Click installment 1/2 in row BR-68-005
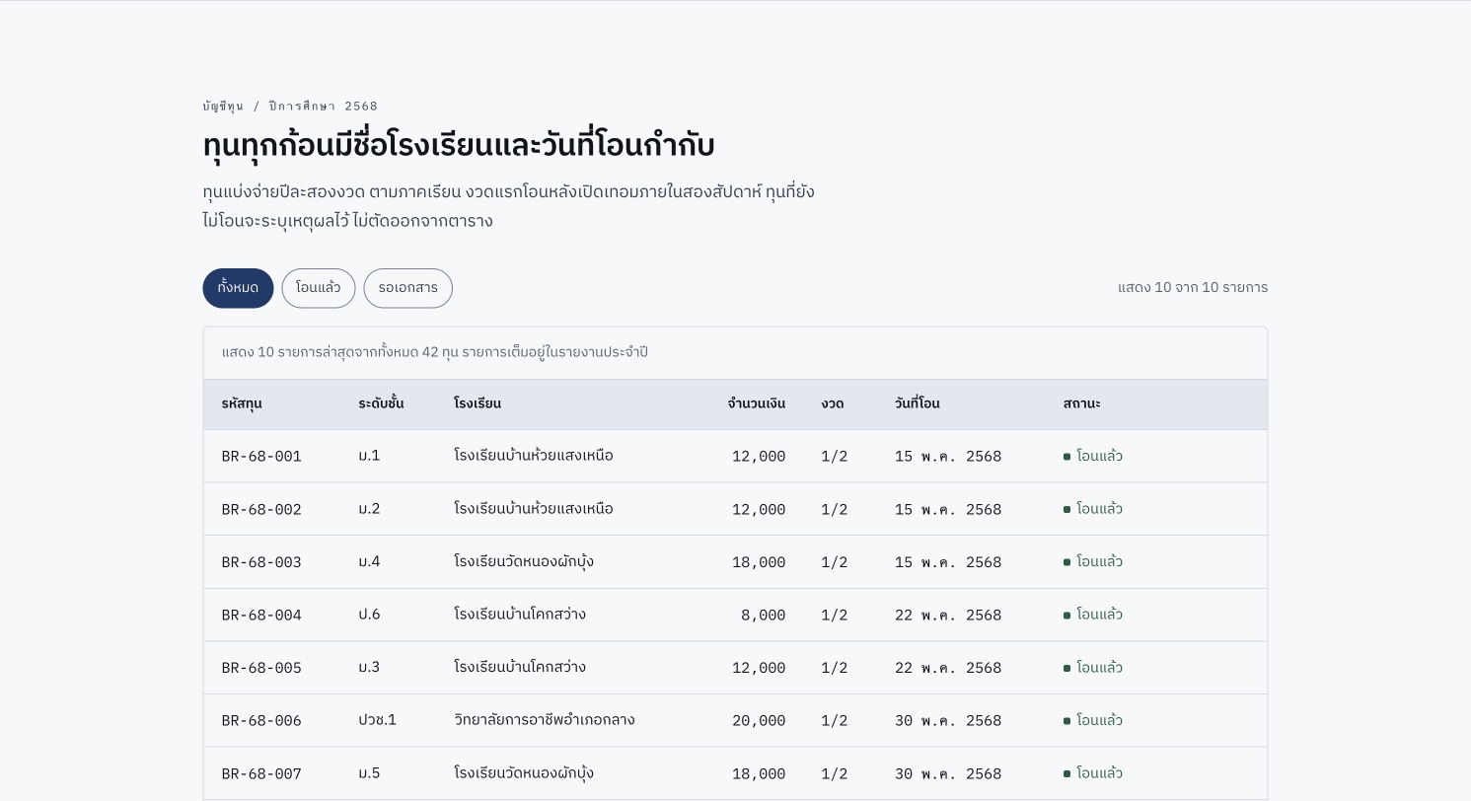This screenshot has height=801, width=1471. point(835,668)
